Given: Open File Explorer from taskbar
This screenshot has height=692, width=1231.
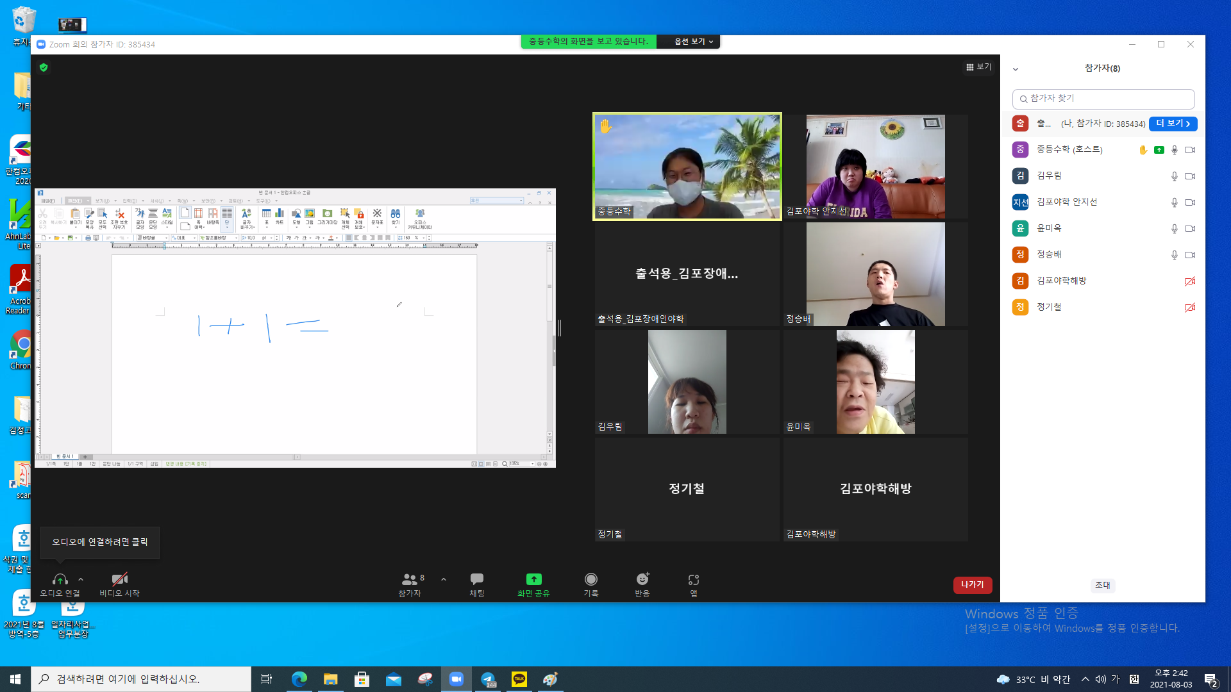Looking at the screenshot, I should point(330,679).
